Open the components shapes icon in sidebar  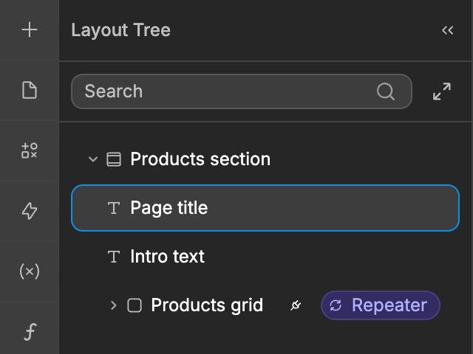[x=30, y=150]
